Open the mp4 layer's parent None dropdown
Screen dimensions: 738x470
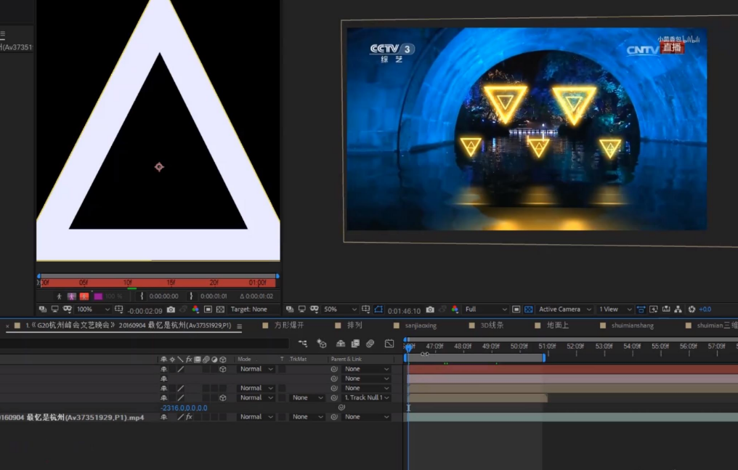(x=367, y=417)
